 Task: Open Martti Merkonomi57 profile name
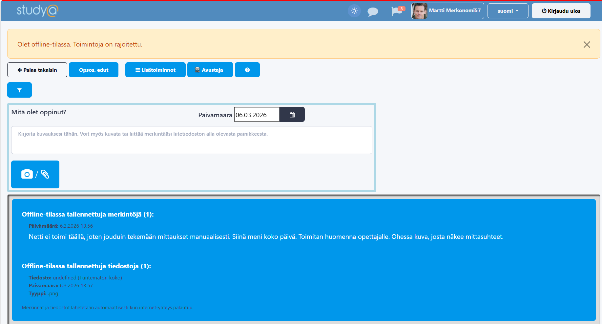[x=454, y=10]
